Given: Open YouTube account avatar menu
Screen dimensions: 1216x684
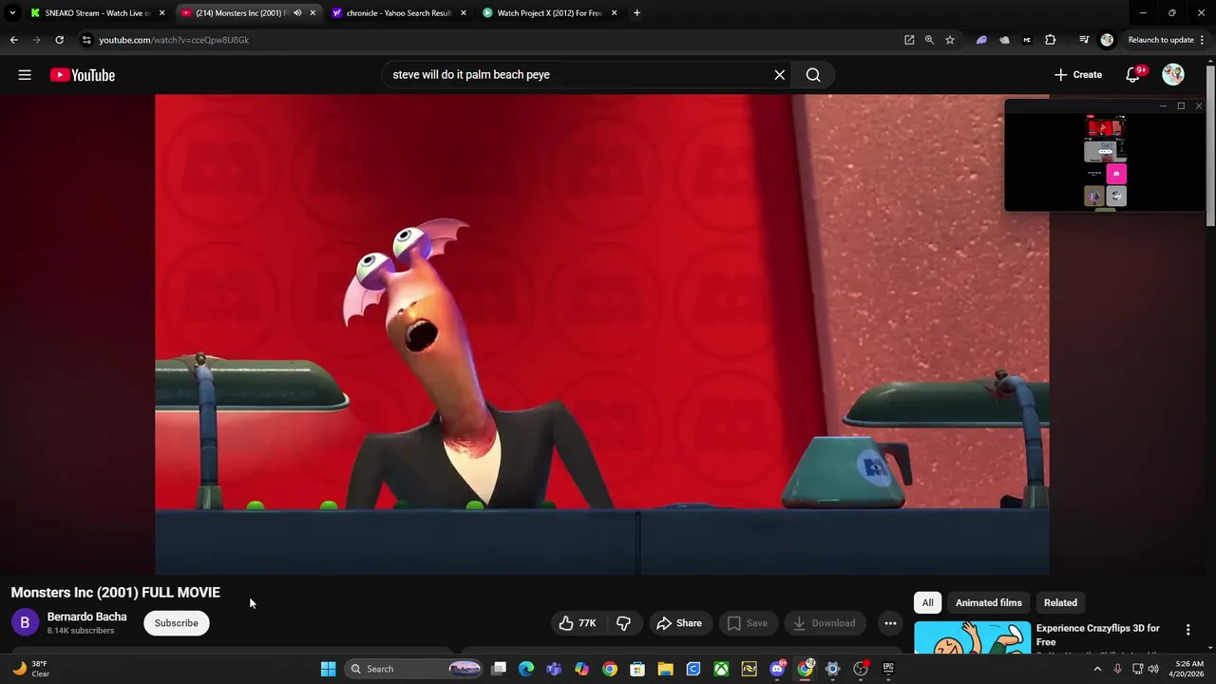Looking at the screenshot, I should point(1173,75).
